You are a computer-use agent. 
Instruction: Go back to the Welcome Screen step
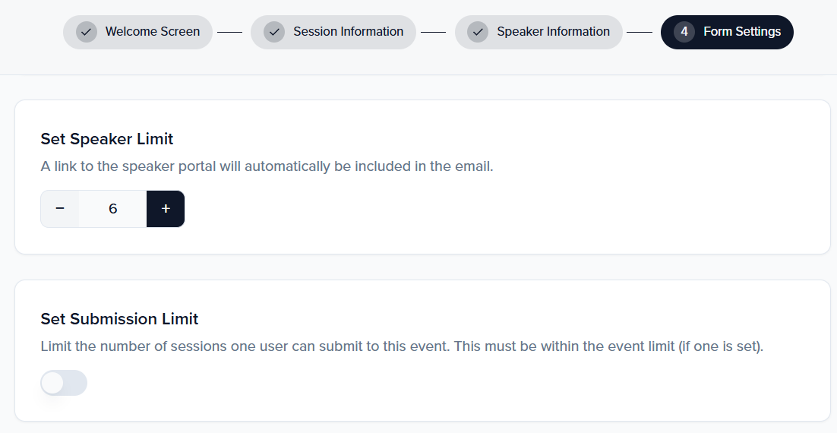coord(152,32)
